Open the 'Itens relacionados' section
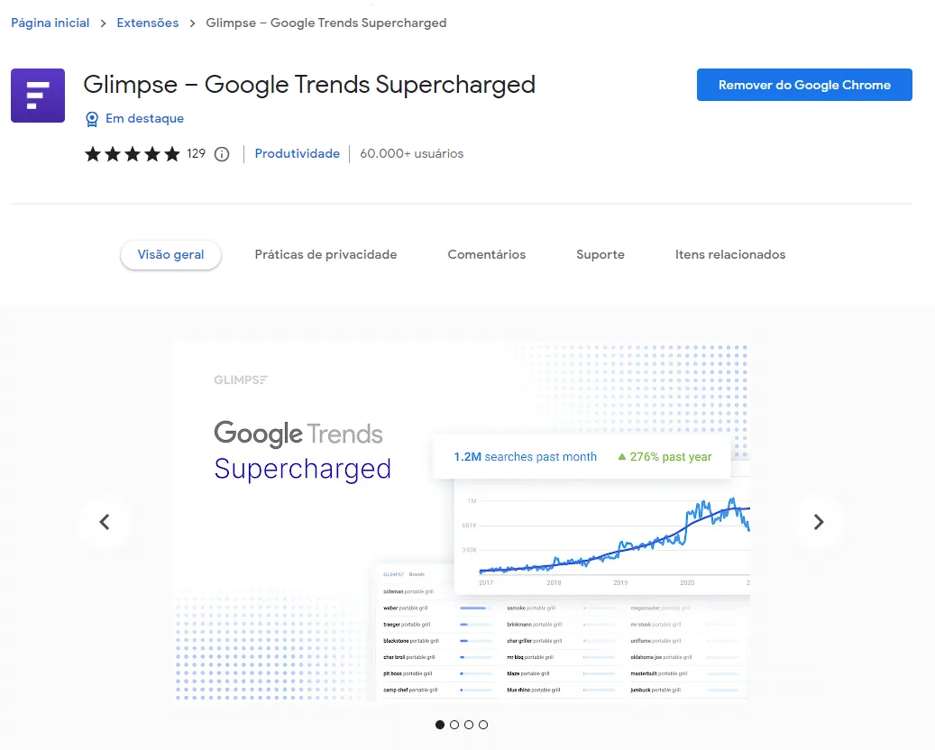Image resolution: width=935 pixels, height=750 pixels. 730,254
